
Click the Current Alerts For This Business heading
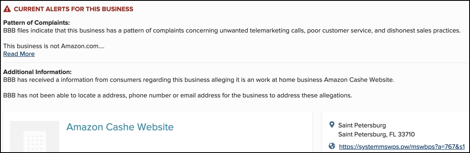point(74,9)
